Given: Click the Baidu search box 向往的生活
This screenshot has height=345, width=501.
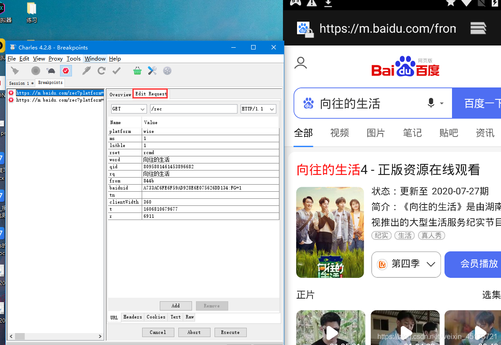Looking at the screenshot, I should (x=373, y=103).
